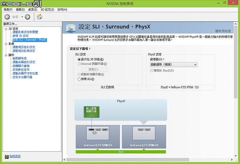Viewport: 240px width, 164px height.
Task: Open 調整桌面色彩設定 page
Action: (x=24, y=62)
